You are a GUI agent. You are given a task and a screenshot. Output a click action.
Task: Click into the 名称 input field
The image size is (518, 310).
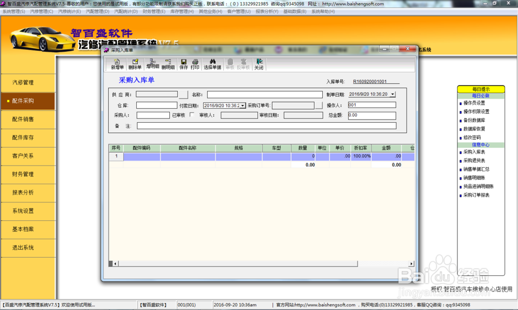coord(265,95)
